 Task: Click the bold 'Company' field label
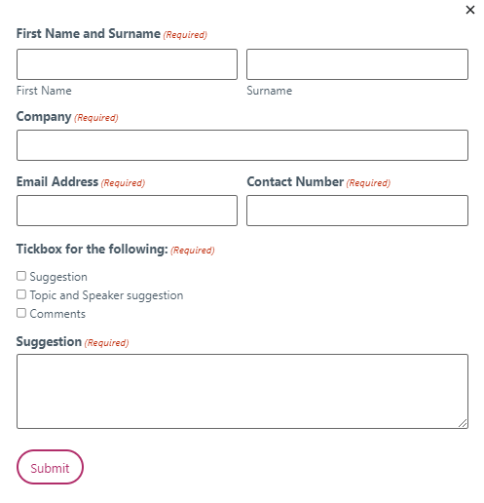[x=44, y=117]
